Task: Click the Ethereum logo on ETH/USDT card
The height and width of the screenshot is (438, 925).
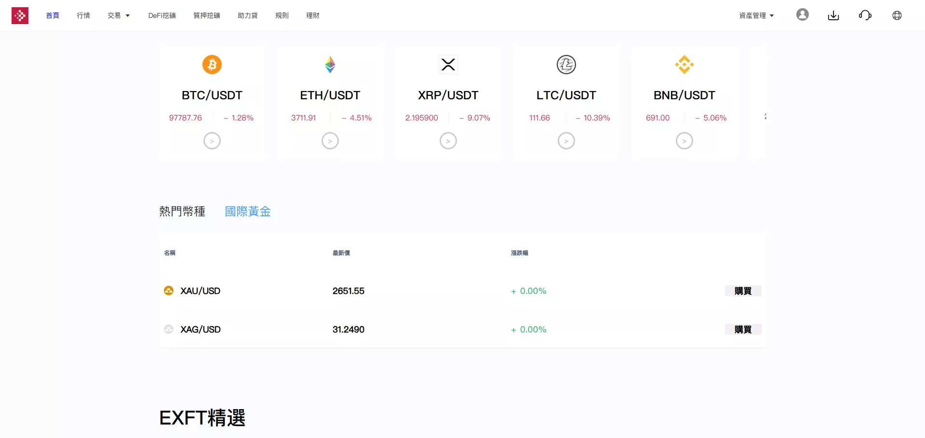Action: tap(330, 64)
